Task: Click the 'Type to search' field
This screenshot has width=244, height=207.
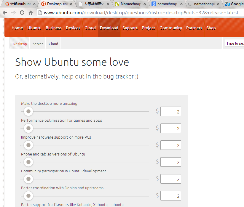Action: pos(235,43)
